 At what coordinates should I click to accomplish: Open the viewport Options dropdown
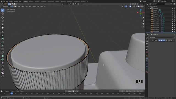pyautogui.click(x=142, y=4)
